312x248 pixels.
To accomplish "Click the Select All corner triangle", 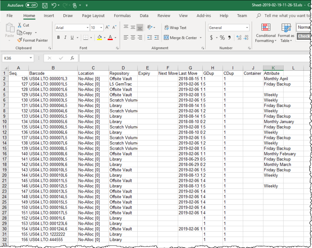I will click(6, 68).
